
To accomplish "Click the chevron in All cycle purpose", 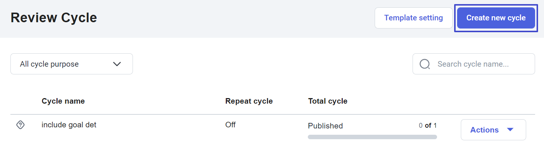I will coord(117,64).
